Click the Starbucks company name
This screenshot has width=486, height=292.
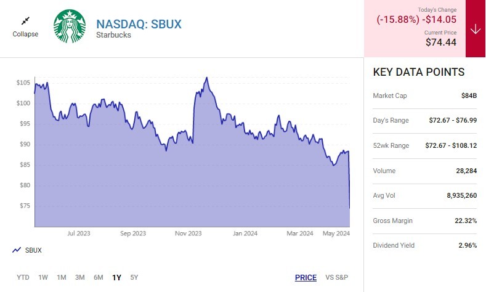tap(113, 35)
